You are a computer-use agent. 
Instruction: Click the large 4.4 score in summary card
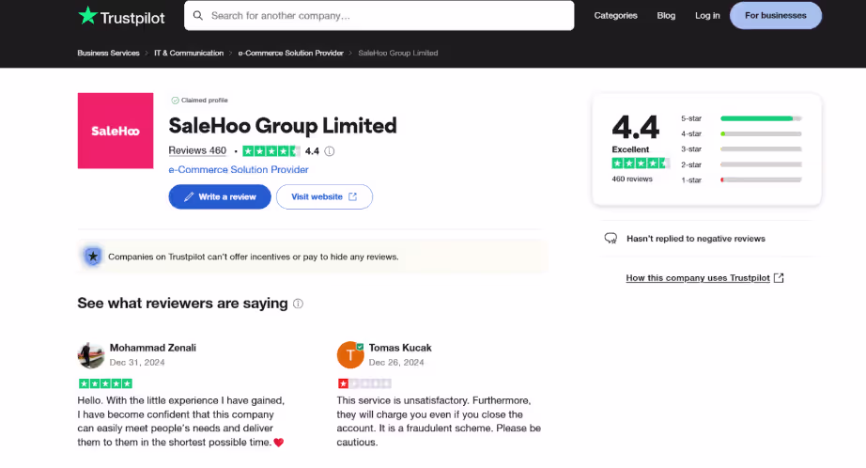(636, 127)
